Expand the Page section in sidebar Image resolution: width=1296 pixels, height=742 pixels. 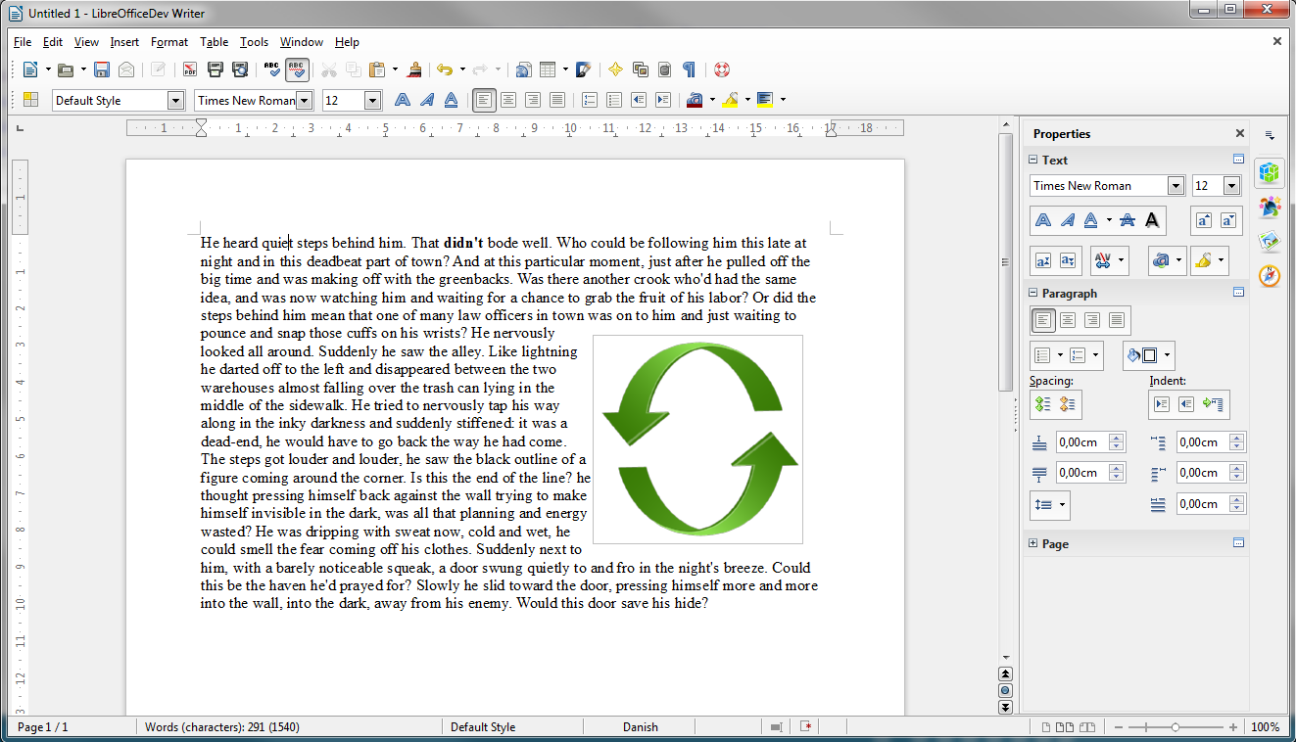pos(1032,543)
